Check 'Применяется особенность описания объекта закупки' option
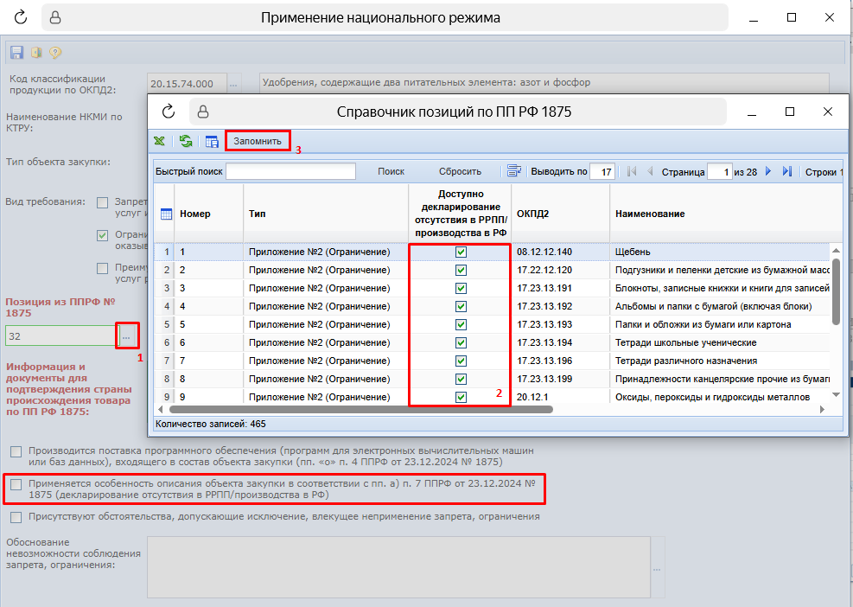Image resolution: width=853 pixels, height=607 pixels. point(16,484)
